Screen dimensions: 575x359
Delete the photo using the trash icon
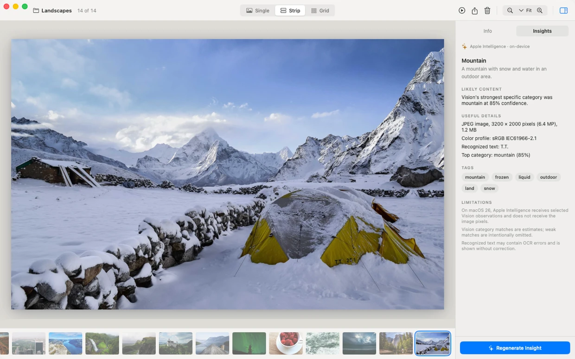click(487, 10)
